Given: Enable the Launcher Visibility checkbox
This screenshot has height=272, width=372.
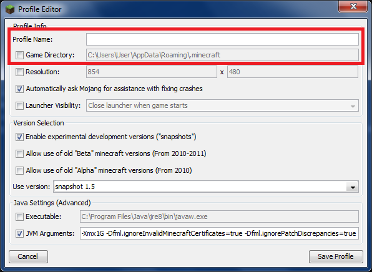Looking at the screenshot, I should (19, 105).
